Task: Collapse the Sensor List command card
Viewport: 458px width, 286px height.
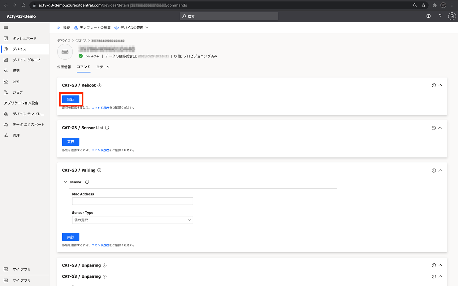Action: point(440,128)
